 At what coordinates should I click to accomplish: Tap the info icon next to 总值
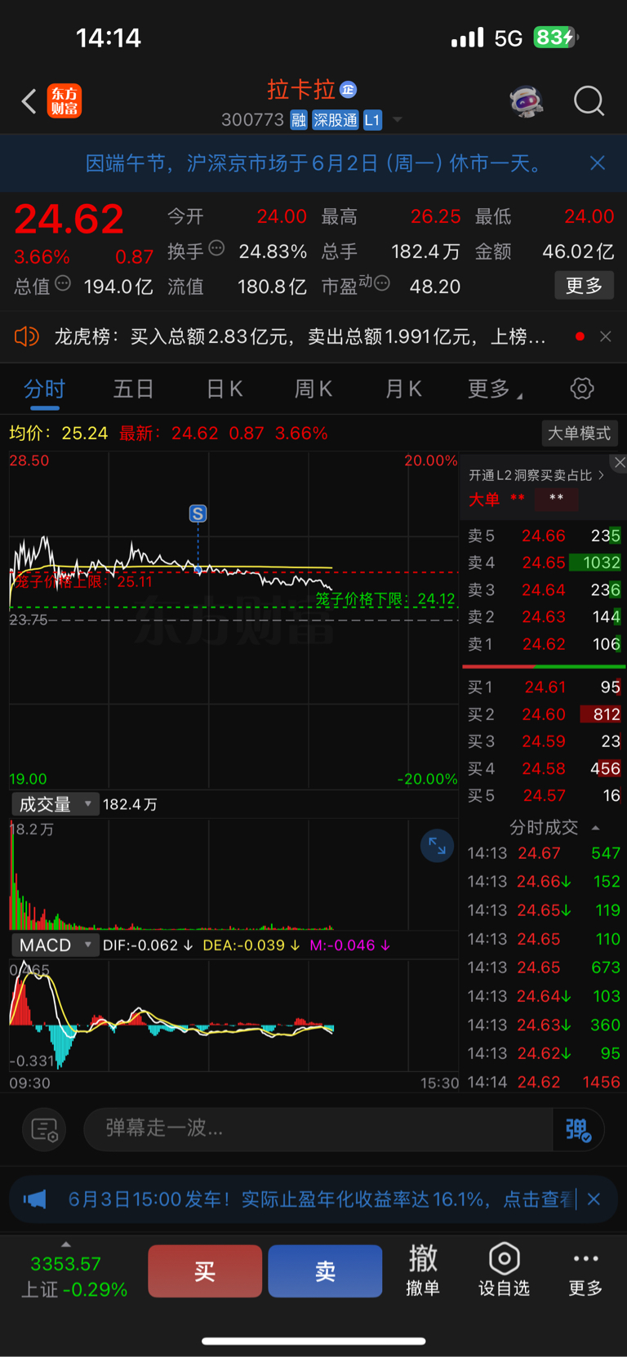click(x=63, y=283)
